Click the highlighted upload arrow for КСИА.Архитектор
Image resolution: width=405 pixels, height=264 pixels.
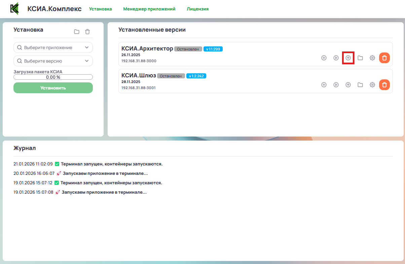click(x=348, y=58)
